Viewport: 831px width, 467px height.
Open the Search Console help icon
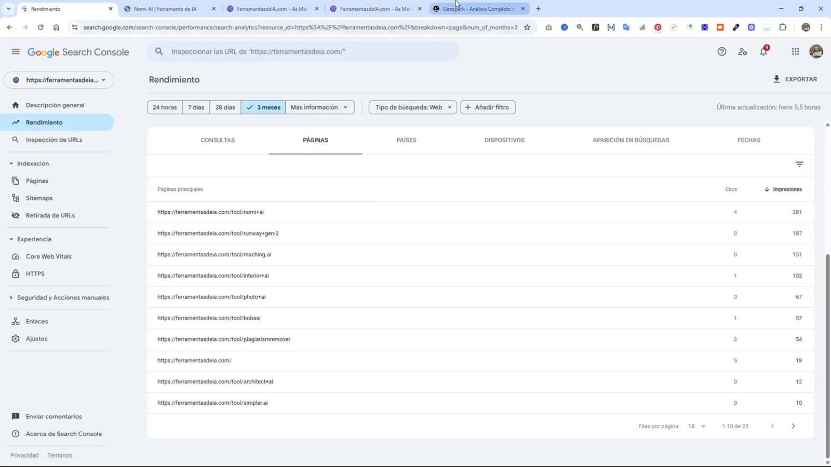coord(721,51)
